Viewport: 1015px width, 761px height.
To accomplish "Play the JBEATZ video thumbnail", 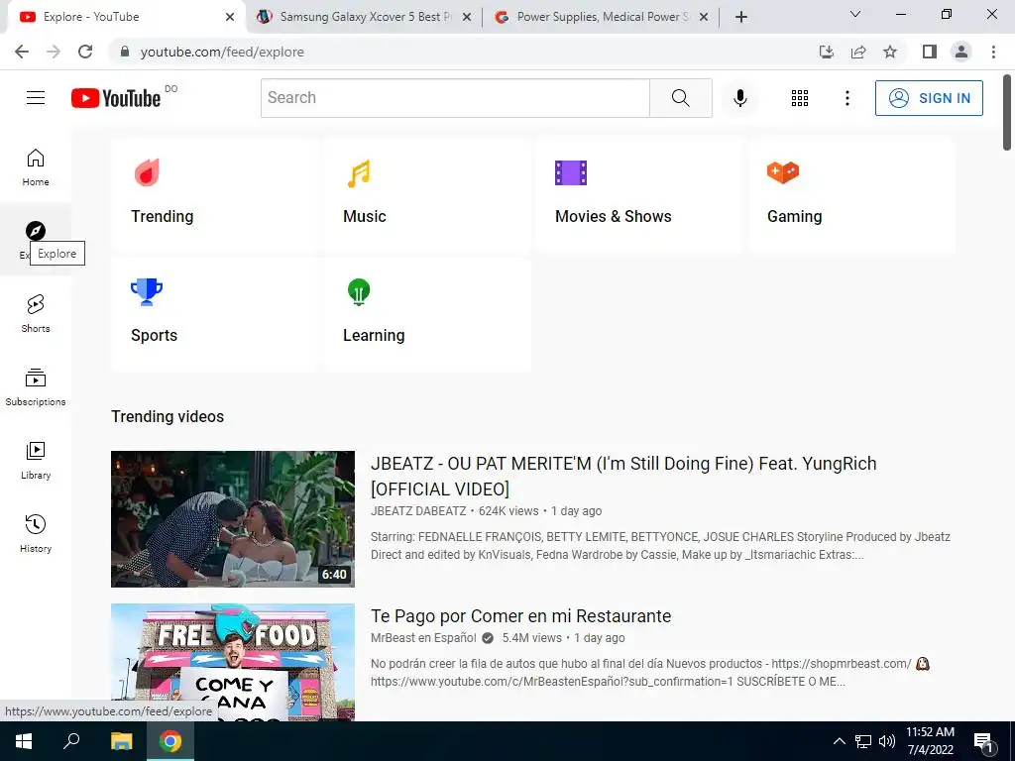I will 233,519.
